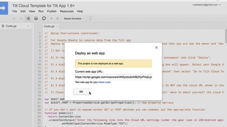Expand the Code.gs sidebar file arrow
Image resolution: width=227 pixels, height=127 pixels.
pyautogui.click(x=28, y=26)
